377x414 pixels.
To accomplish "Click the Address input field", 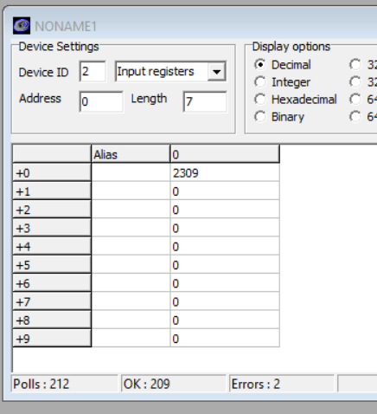I will (x=101, y=101).
